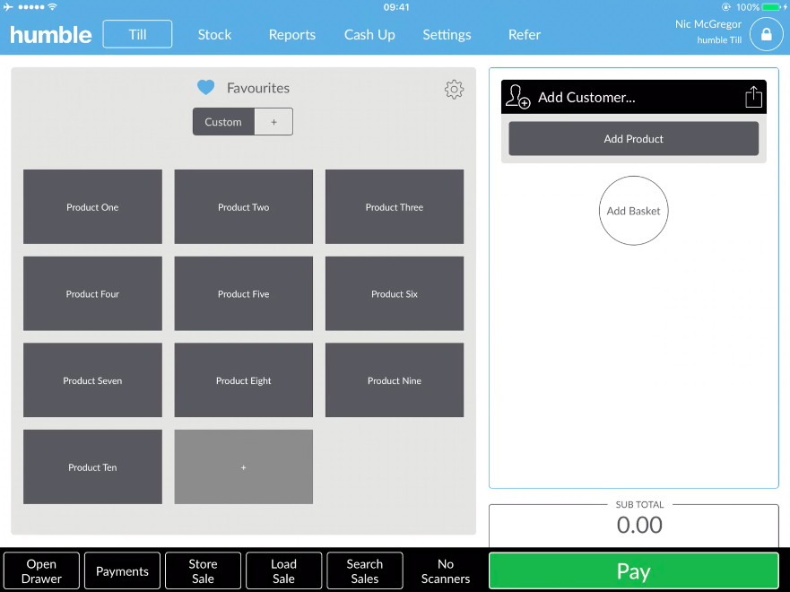Screen dimensions: 790x592
Task: Open the Settings tab
Action: coord(447,34)
